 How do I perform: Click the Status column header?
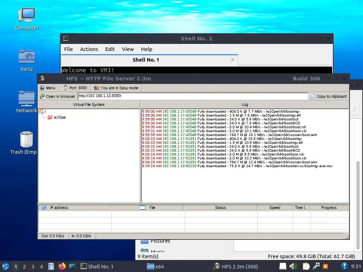pyautogui.click(x=220, y=208)
